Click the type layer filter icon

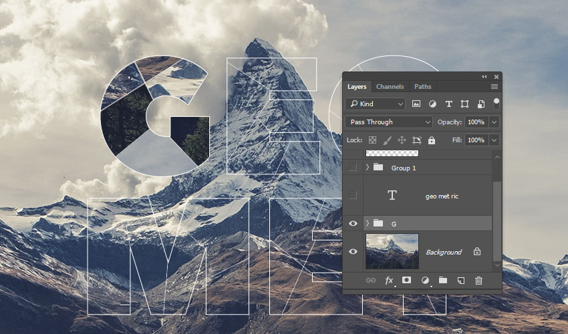[448, 104]
